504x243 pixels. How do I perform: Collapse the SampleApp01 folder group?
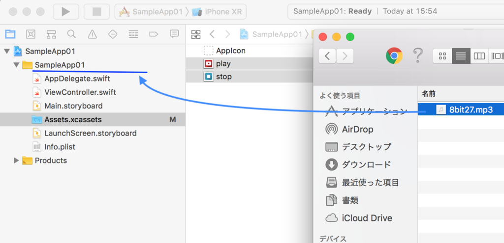pos(16,65)
